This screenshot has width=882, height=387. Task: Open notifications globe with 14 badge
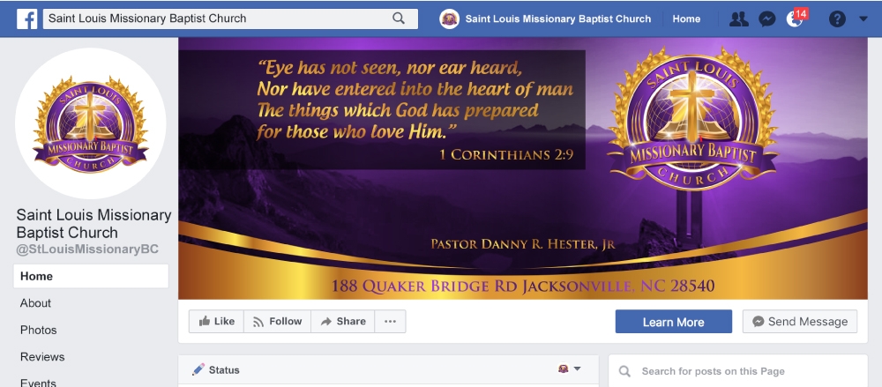point(796,19)
